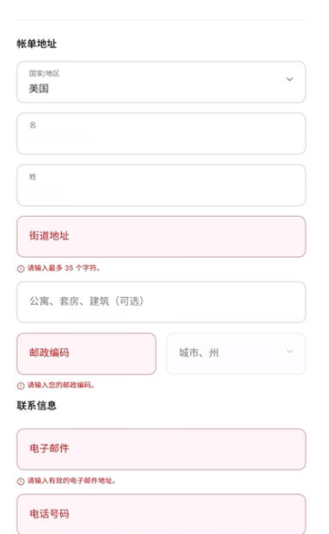Screen dimensions: 329x534
Task: Select the 姓 last name field
Action: pyautogui.click(x=161, y=185)
